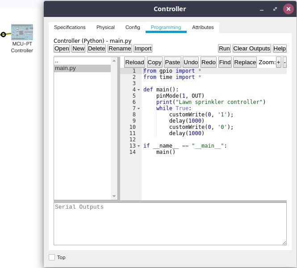The height and width of the screenshot is (268, 297).
Task: Maximize the Controller window
Action: coord(275,9)
